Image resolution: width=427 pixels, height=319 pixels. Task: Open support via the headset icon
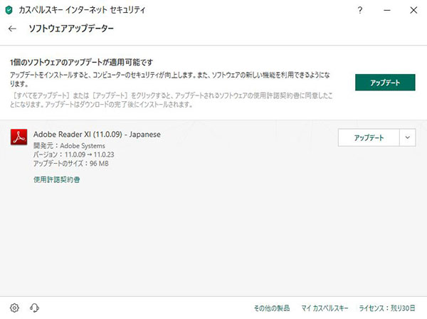point(34,308)
